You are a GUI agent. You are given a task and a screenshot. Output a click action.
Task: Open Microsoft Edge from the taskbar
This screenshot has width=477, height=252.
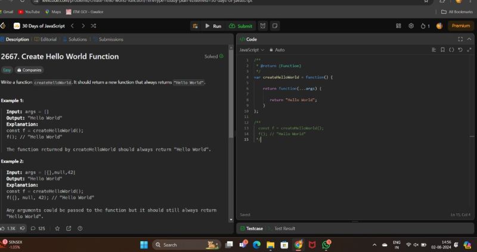256,245
